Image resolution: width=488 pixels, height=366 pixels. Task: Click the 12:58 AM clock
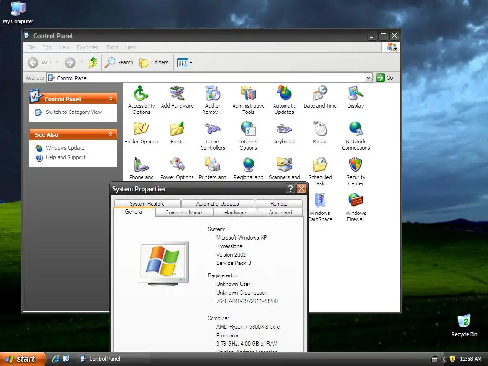(x=470, y=359)
